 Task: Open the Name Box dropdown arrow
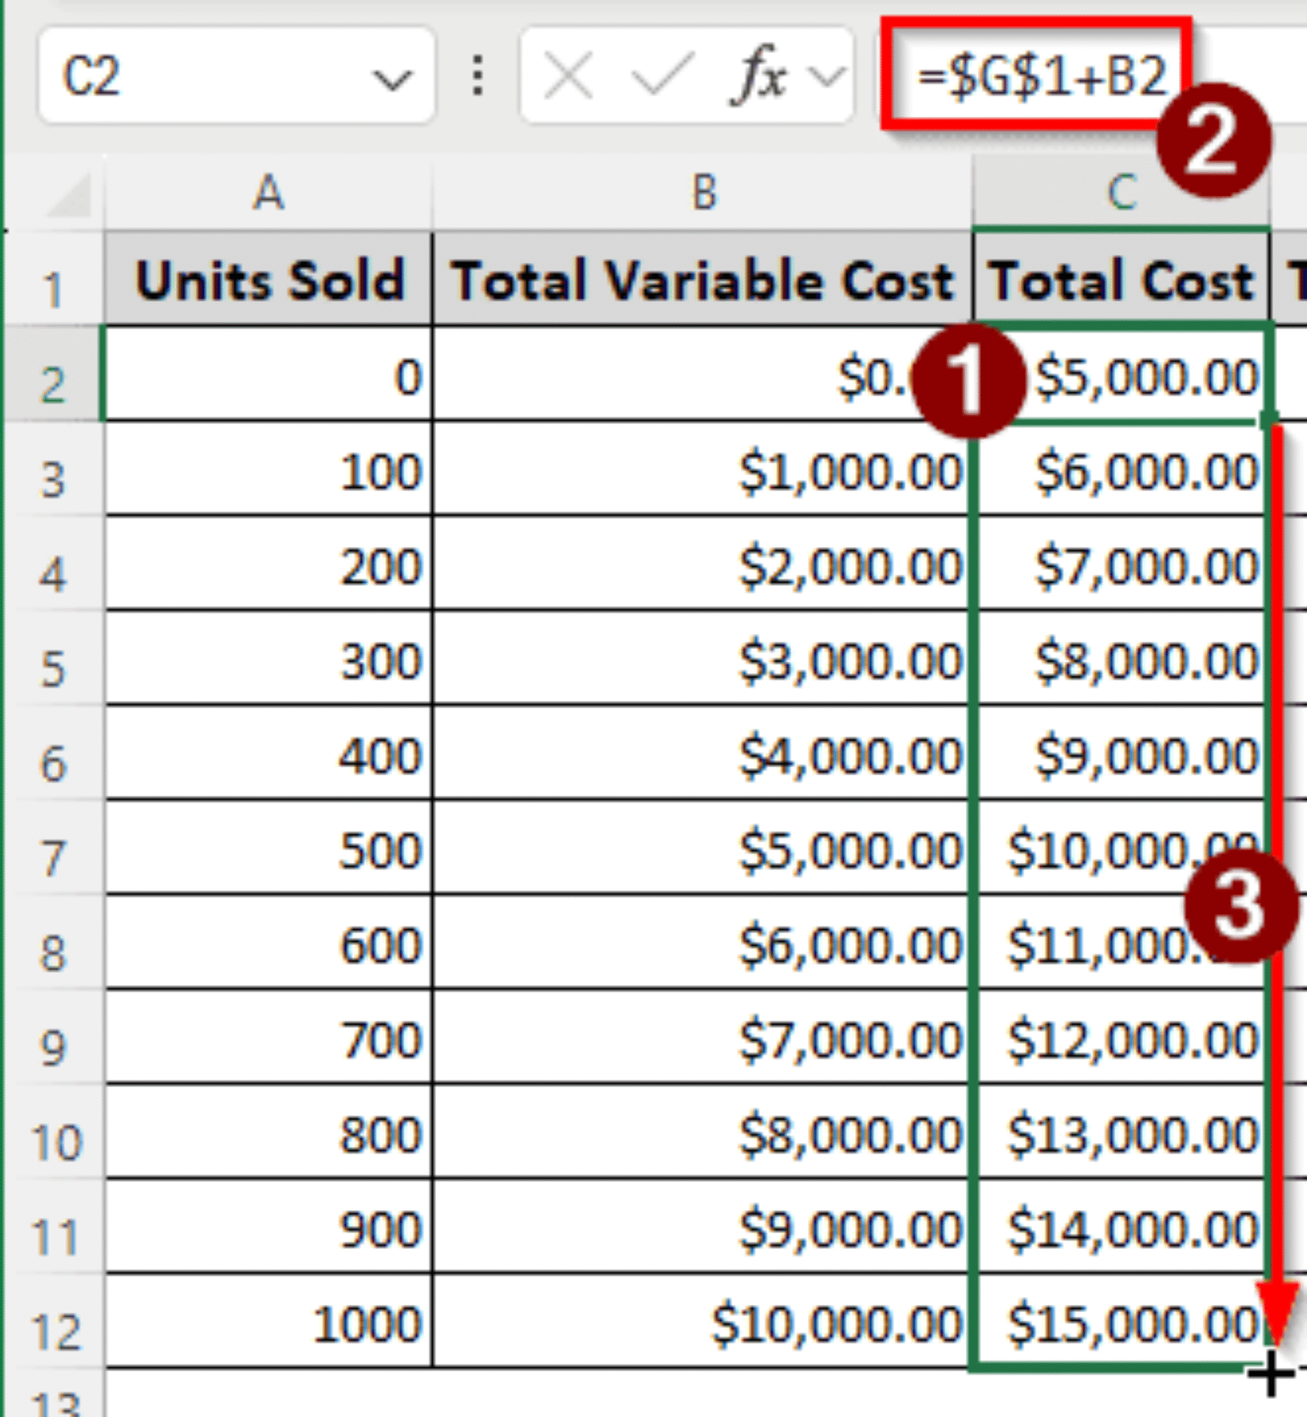click(393, 77)
